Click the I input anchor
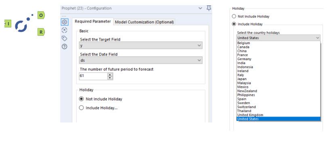Image resolution: width=331 pixels, height=164 pixels. (x=8, y=24)
